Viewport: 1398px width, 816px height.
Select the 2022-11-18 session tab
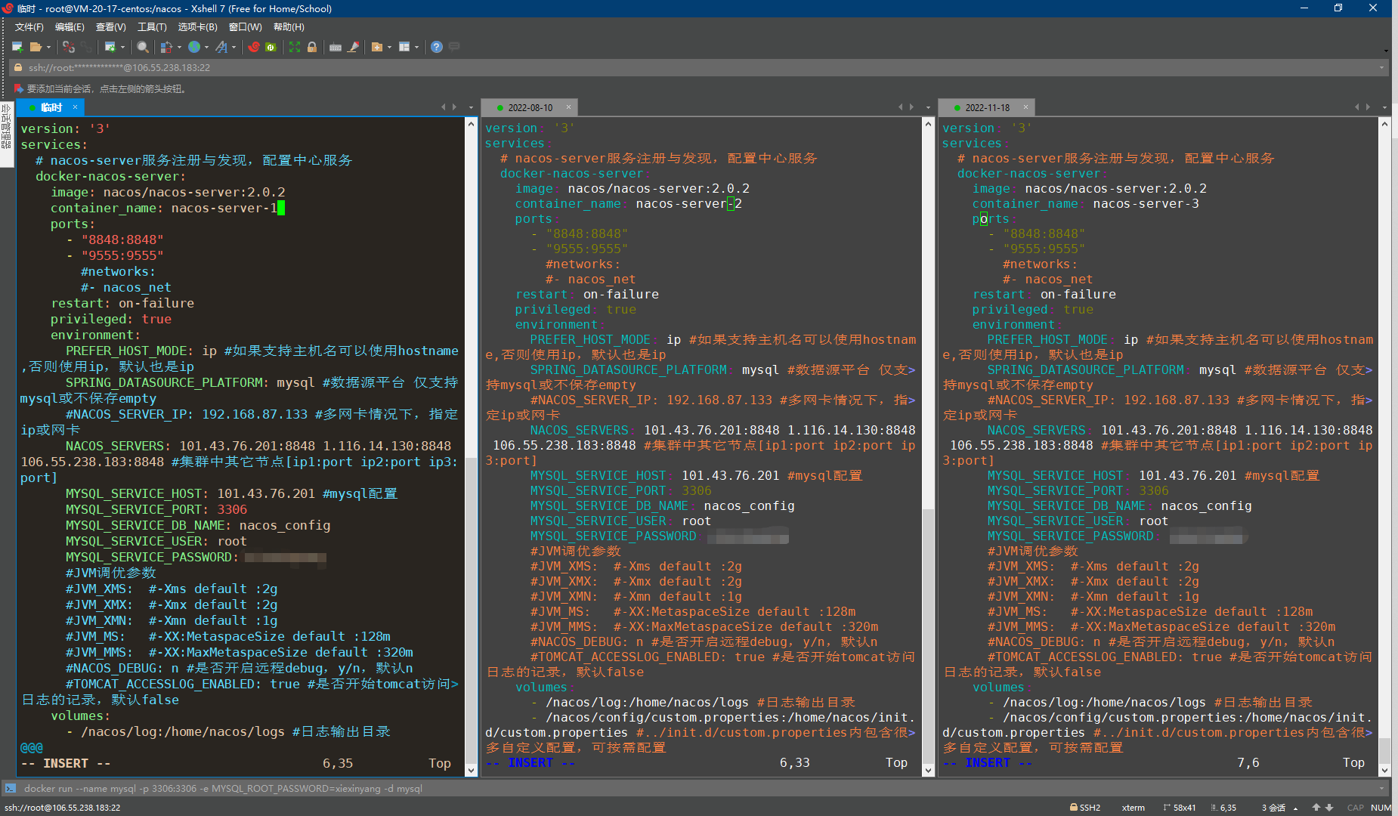(987, 107)
